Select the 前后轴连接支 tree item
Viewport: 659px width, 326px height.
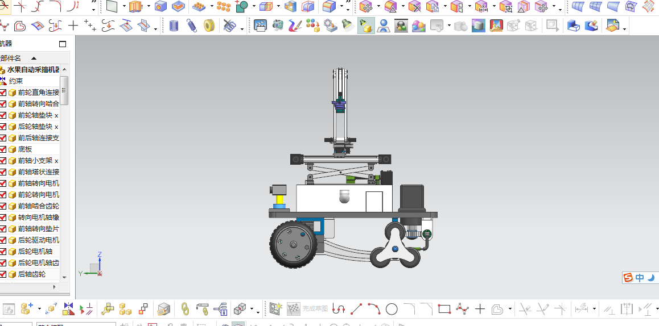click(x=38, y=138)
